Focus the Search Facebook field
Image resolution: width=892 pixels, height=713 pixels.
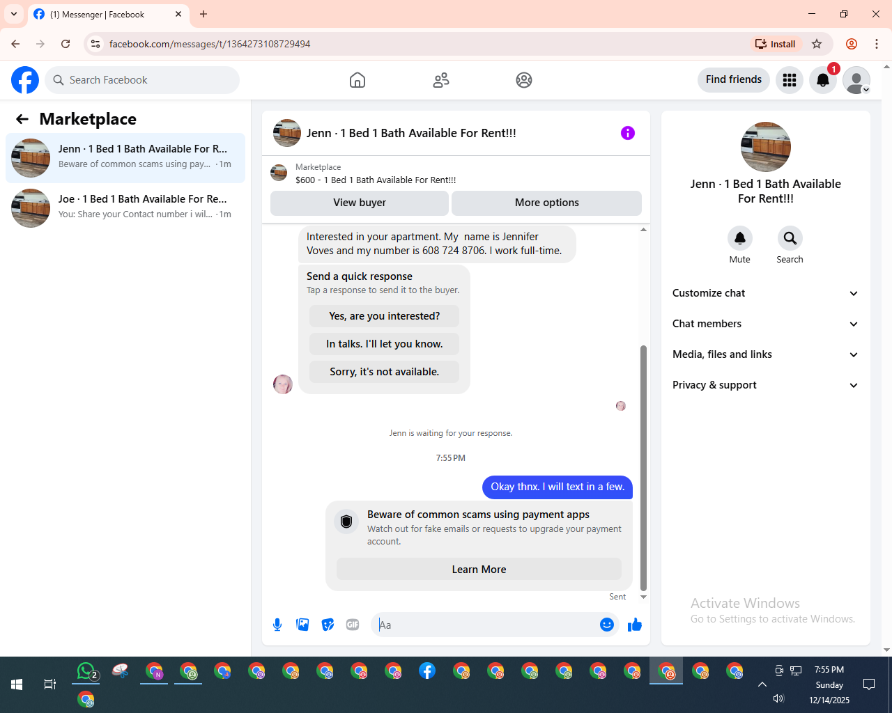click(142, 80)
